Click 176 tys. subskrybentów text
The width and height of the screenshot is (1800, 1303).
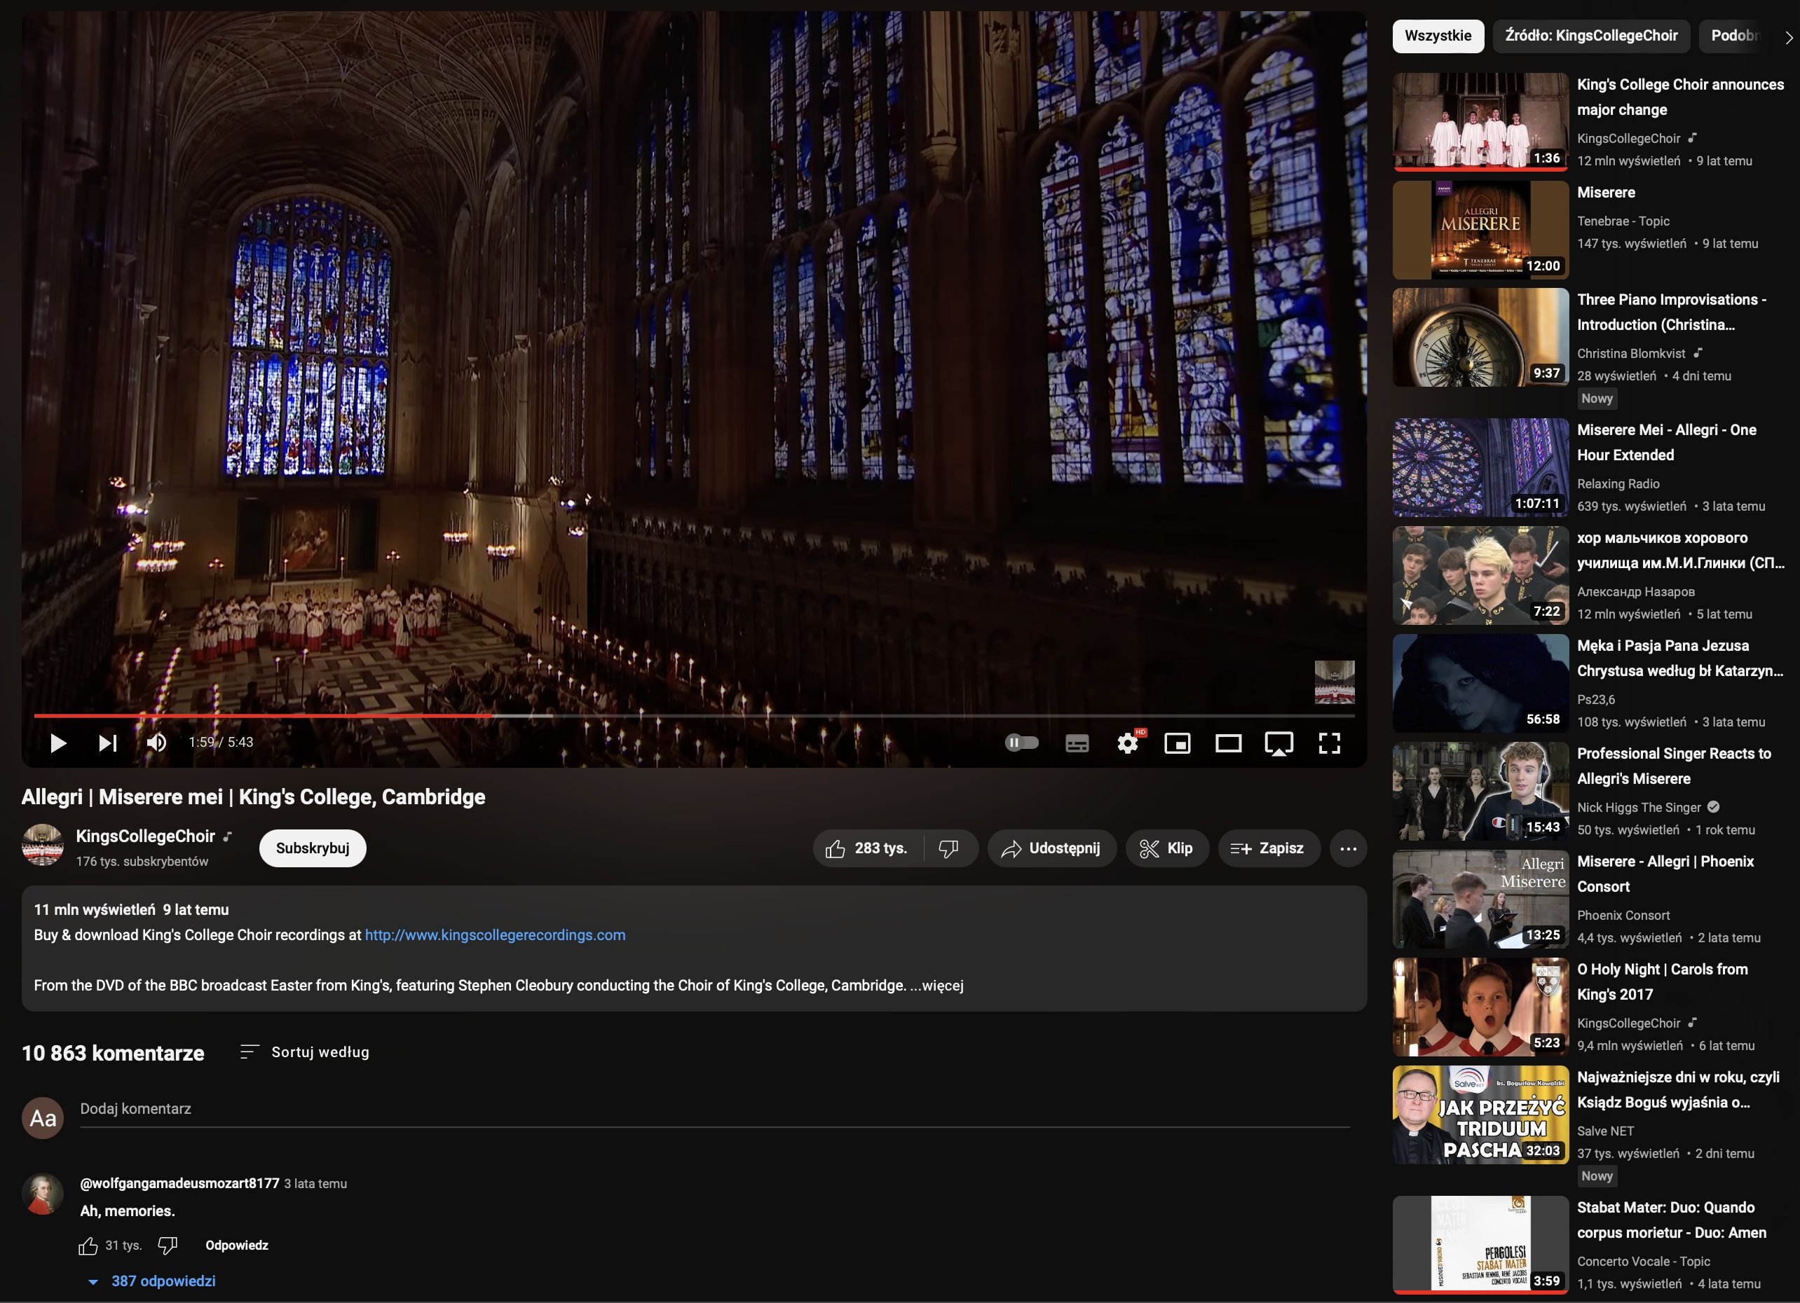tap(142, 861)
